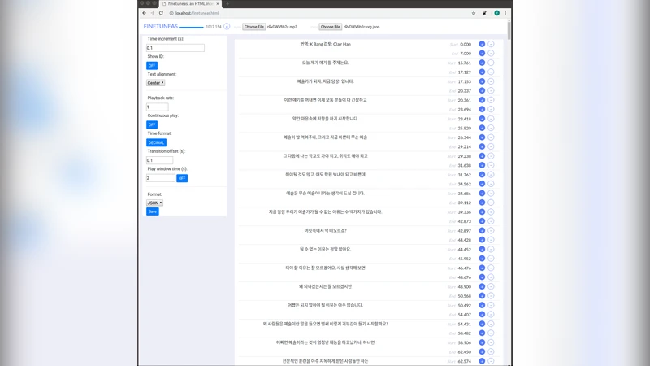This screenshot has height=366, width=650.
Task: Open the Chrome three-dot menu
Action: [505, 13]
